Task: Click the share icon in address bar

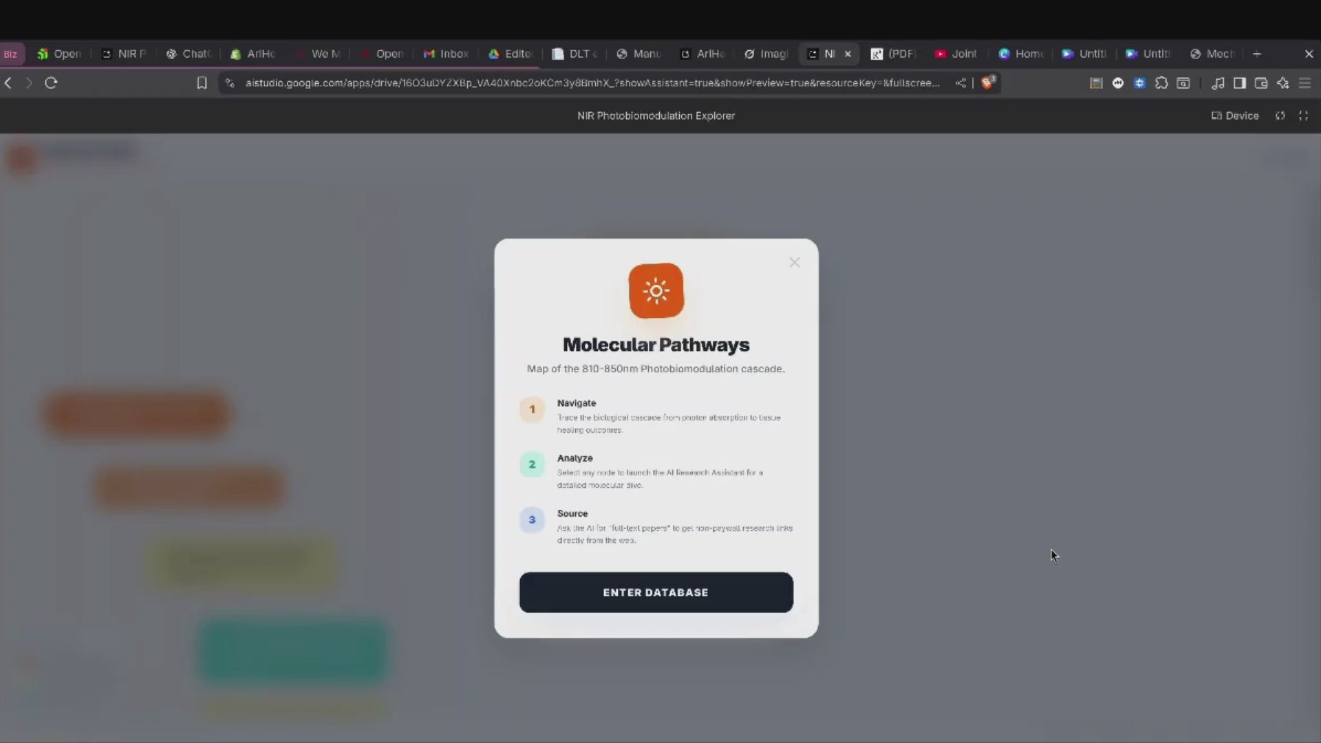Action: click(x=960, y=83)
